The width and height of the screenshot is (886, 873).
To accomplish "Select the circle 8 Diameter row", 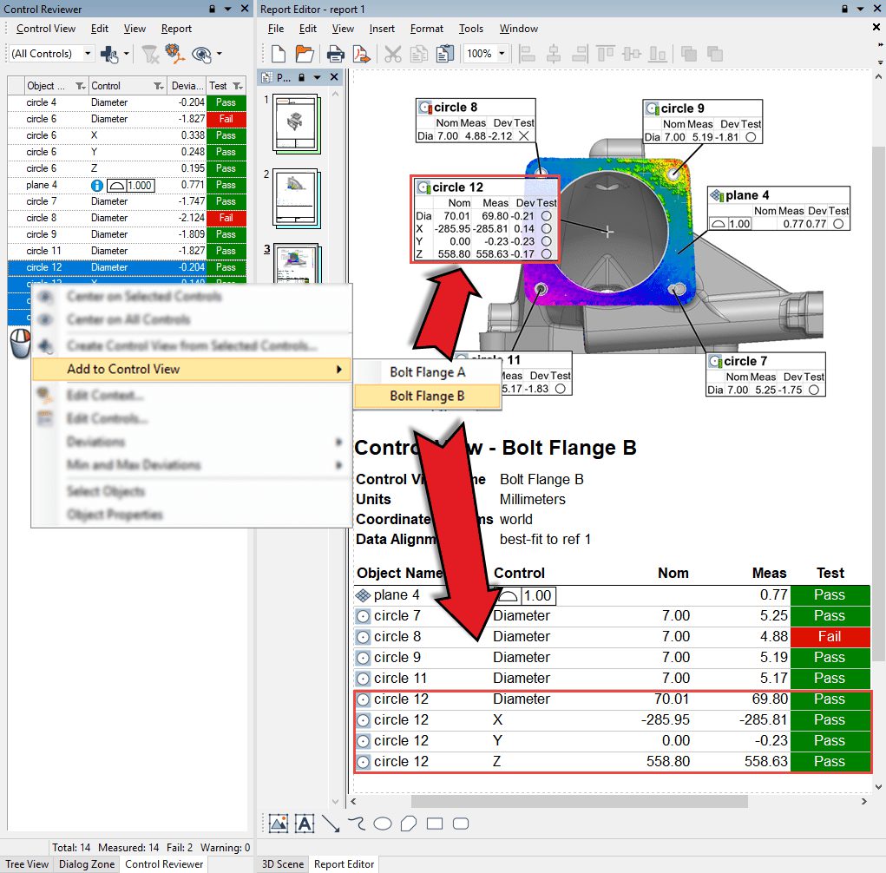I will coord(109,218).
